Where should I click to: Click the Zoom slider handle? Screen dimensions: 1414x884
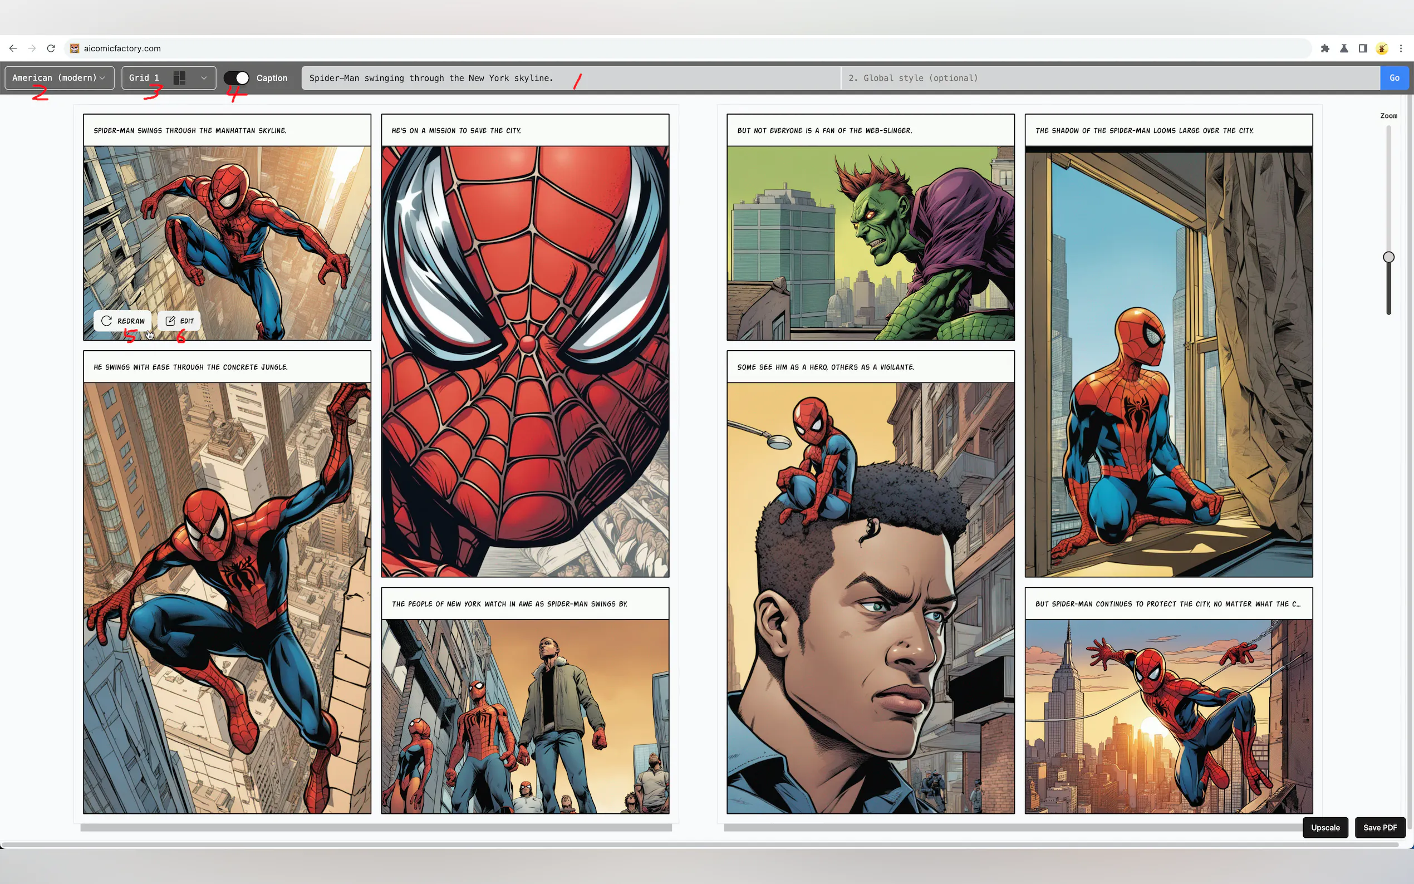pos(1388,257)
